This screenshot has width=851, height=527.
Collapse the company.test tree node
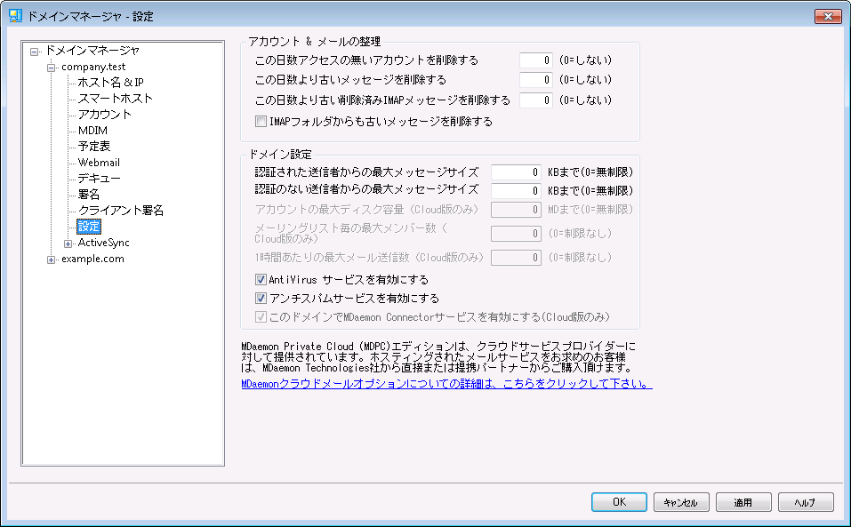tap(52, 68)
